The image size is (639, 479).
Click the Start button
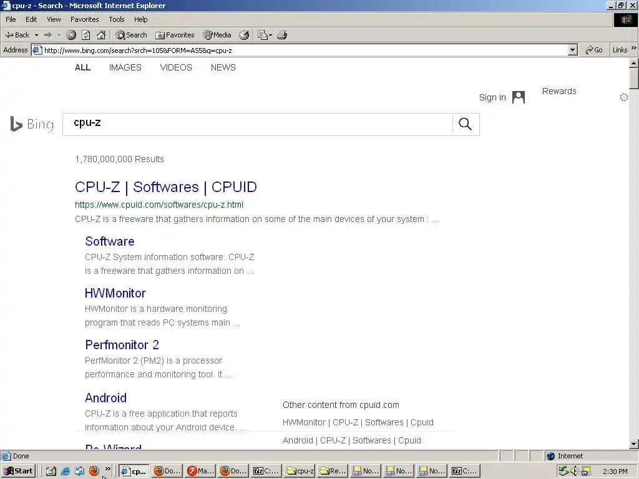[x=19, y=471]
